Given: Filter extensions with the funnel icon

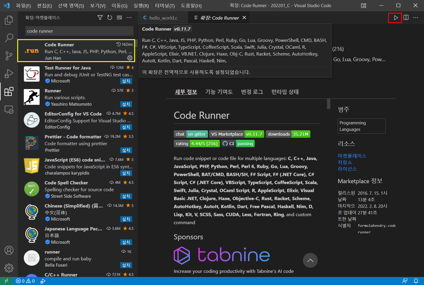Looking at the screenshot, I should pos(100,18).
